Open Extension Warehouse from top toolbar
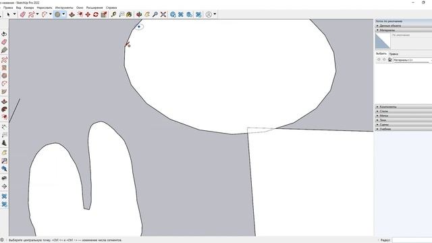This screenshot has height=243, width=432. (x=181, y=14)
